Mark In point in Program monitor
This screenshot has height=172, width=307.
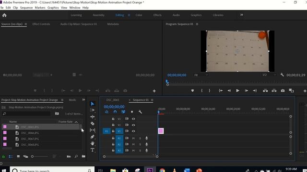202,91
